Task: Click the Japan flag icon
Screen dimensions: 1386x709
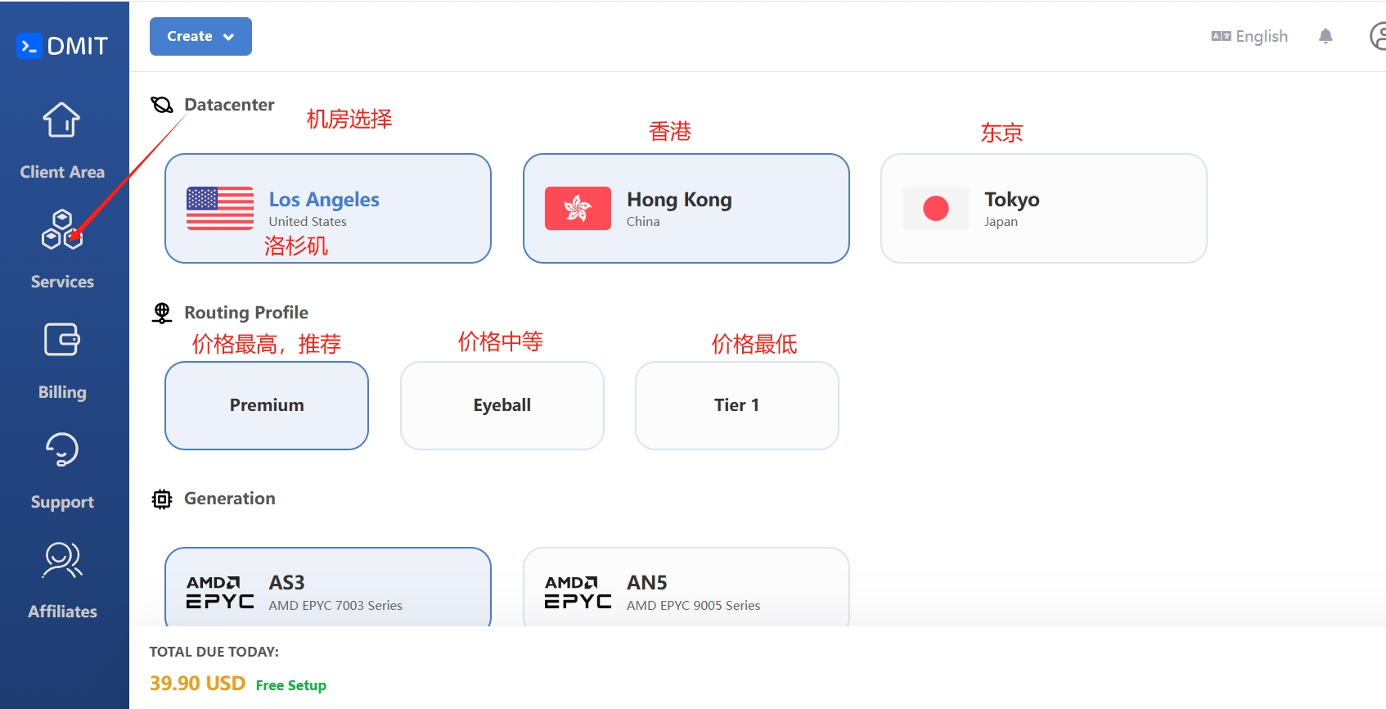Action: (x=936, y=208)
